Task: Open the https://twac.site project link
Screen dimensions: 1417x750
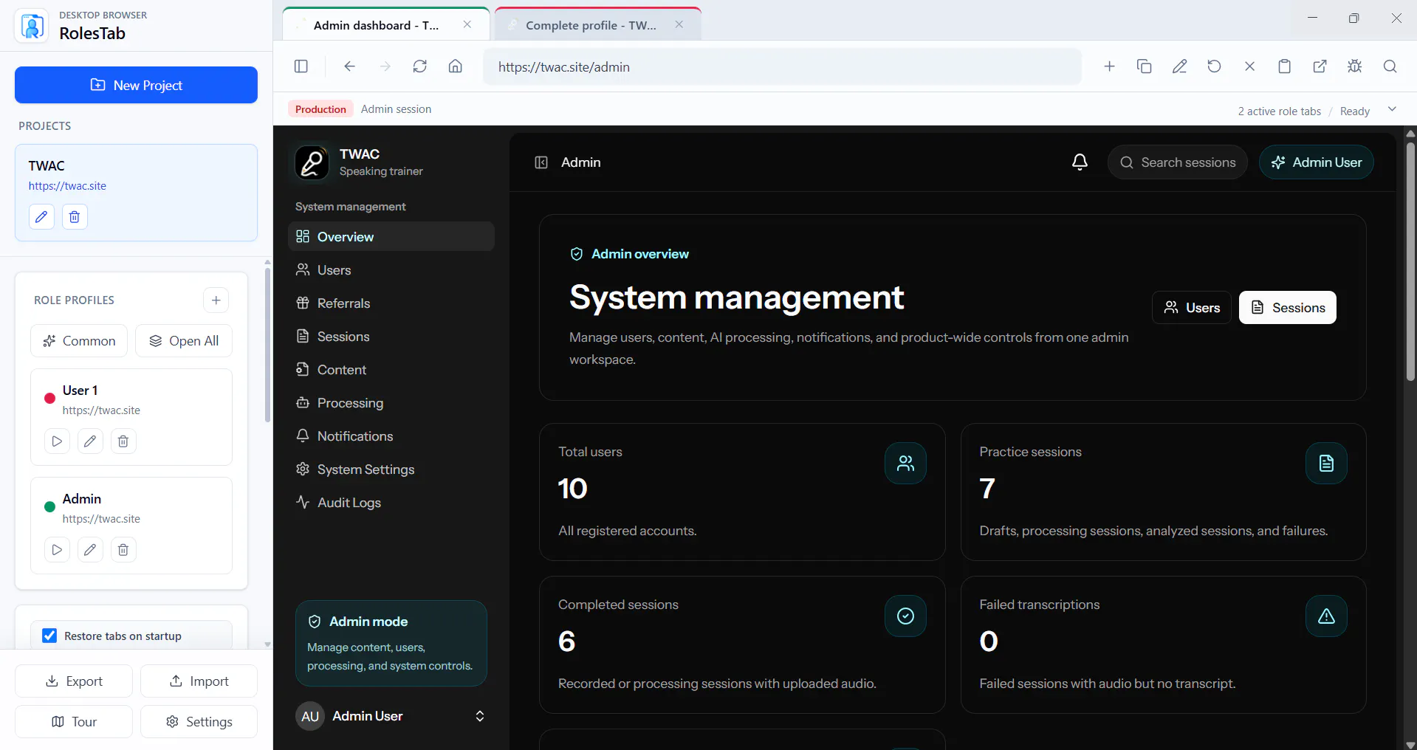Action: point(67,186)
